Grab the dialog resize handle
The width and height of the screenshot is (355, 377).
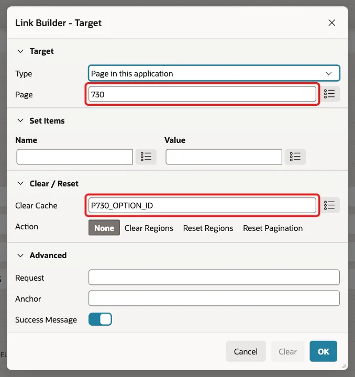344,366
